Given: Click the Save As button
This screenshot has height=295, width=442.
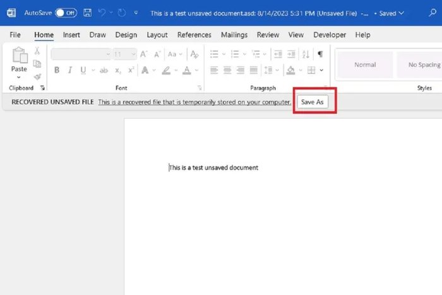Looking at the screenshot, I should pyautogui.click(x=313, y=102).
